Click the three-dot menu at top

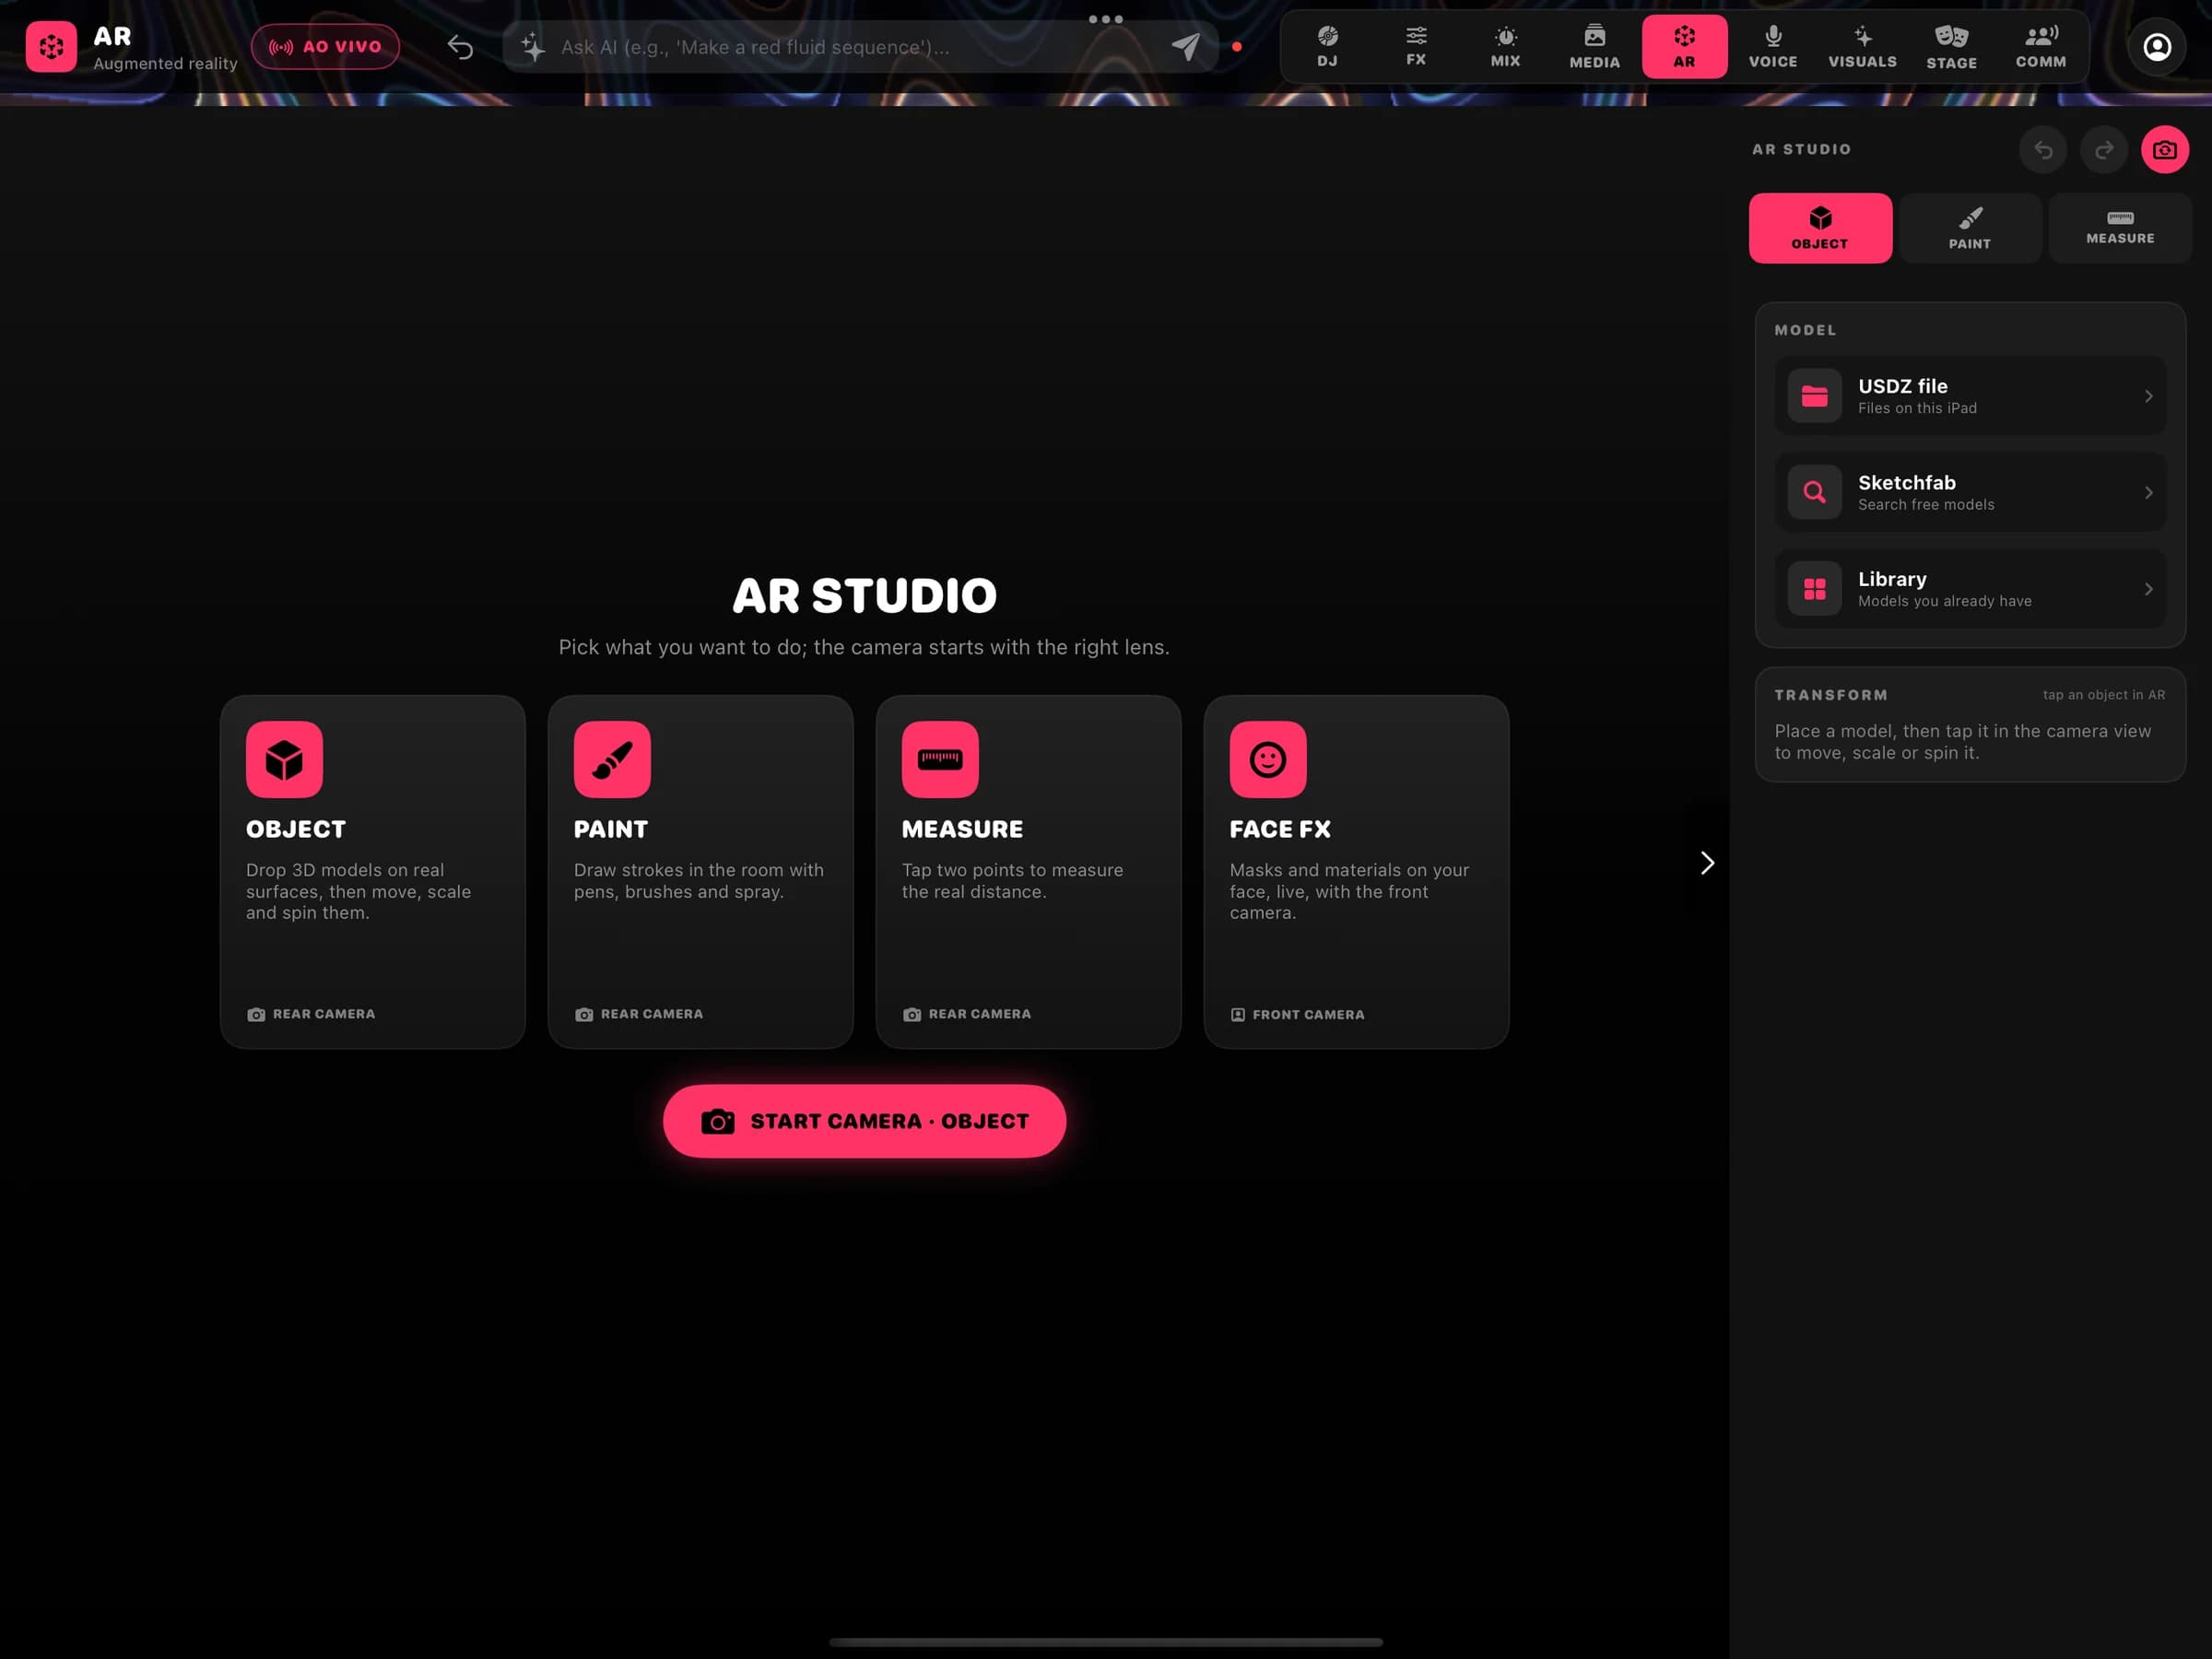point(1106,19)
